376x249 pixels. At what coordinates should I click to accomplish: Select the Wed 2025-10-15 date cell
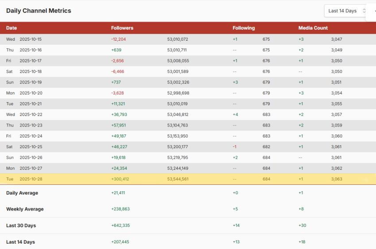pyautogui.click(x=24, y=39)
